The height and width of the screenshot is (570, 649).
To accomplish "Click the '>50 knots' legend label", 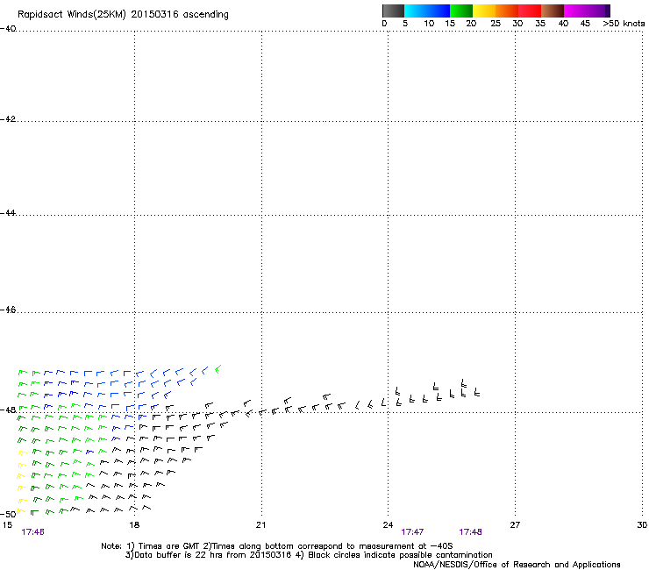I will coord(624,24).
